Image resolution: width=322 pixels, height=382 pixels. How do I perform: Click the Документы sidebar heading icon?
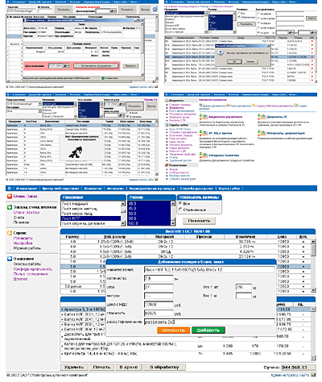[x=167, y=100]
